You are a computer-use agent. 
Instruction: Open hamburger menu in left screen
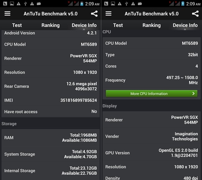(x=7, y=14)
